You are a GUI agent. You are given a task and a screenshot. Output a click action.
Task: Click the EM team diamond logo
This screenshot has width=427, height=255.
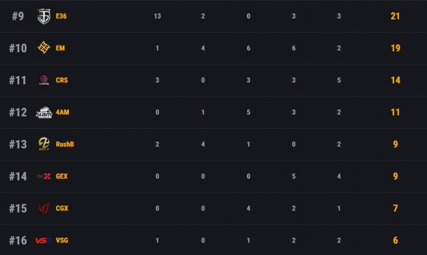(44, 48)
